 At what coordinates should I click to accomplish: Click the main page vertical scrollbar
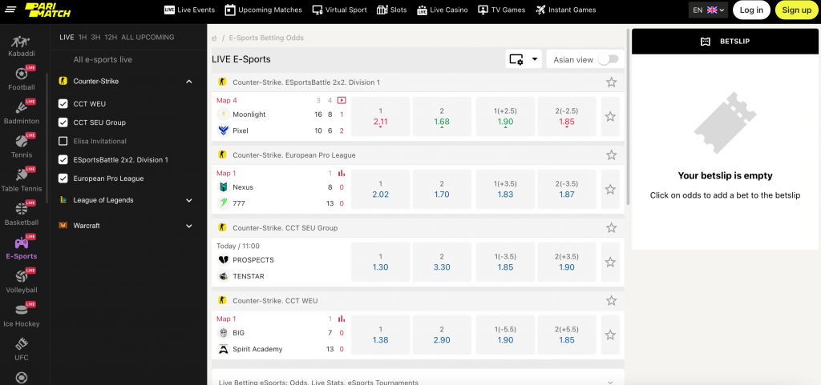628,116
